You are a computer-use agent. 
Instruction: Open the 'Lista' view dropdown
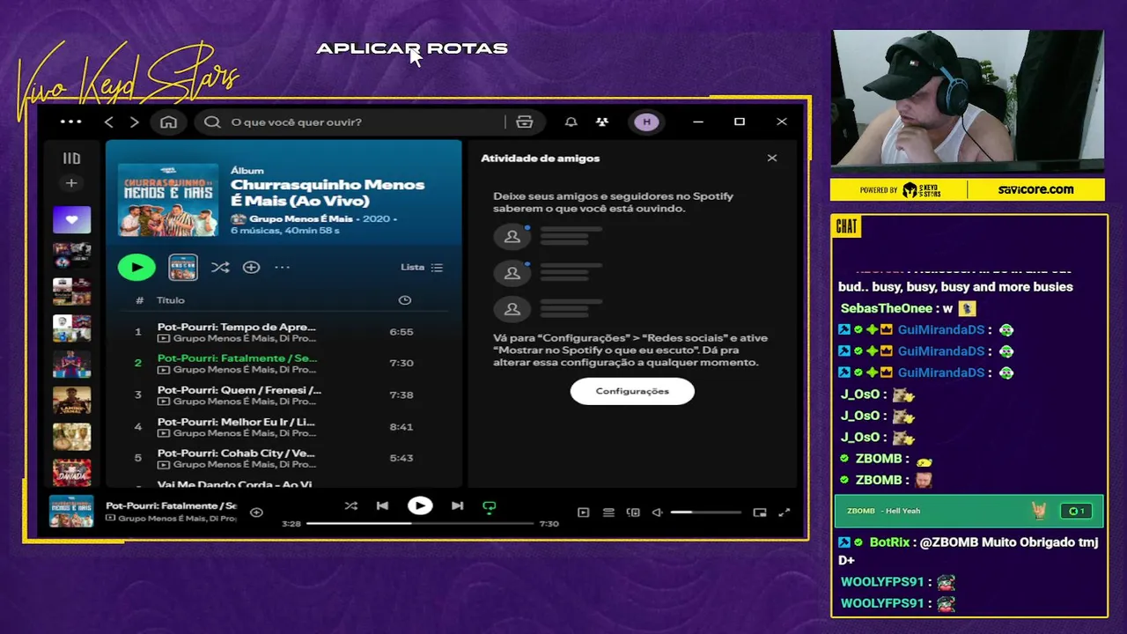coord(422,267)
